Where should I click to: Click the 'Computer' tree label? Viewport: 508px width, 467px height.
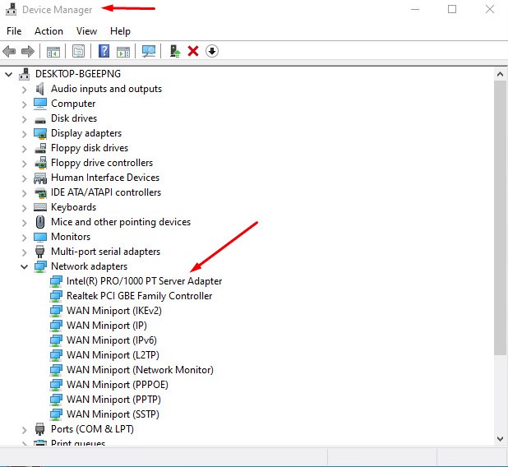73,104
